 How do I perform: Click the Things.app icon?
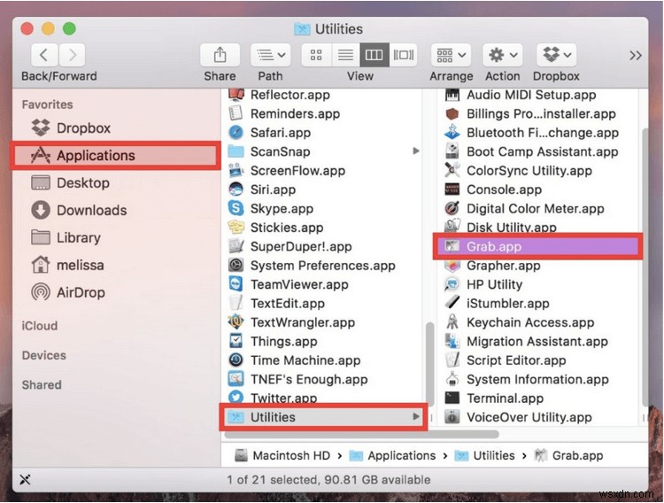(235, 342)
